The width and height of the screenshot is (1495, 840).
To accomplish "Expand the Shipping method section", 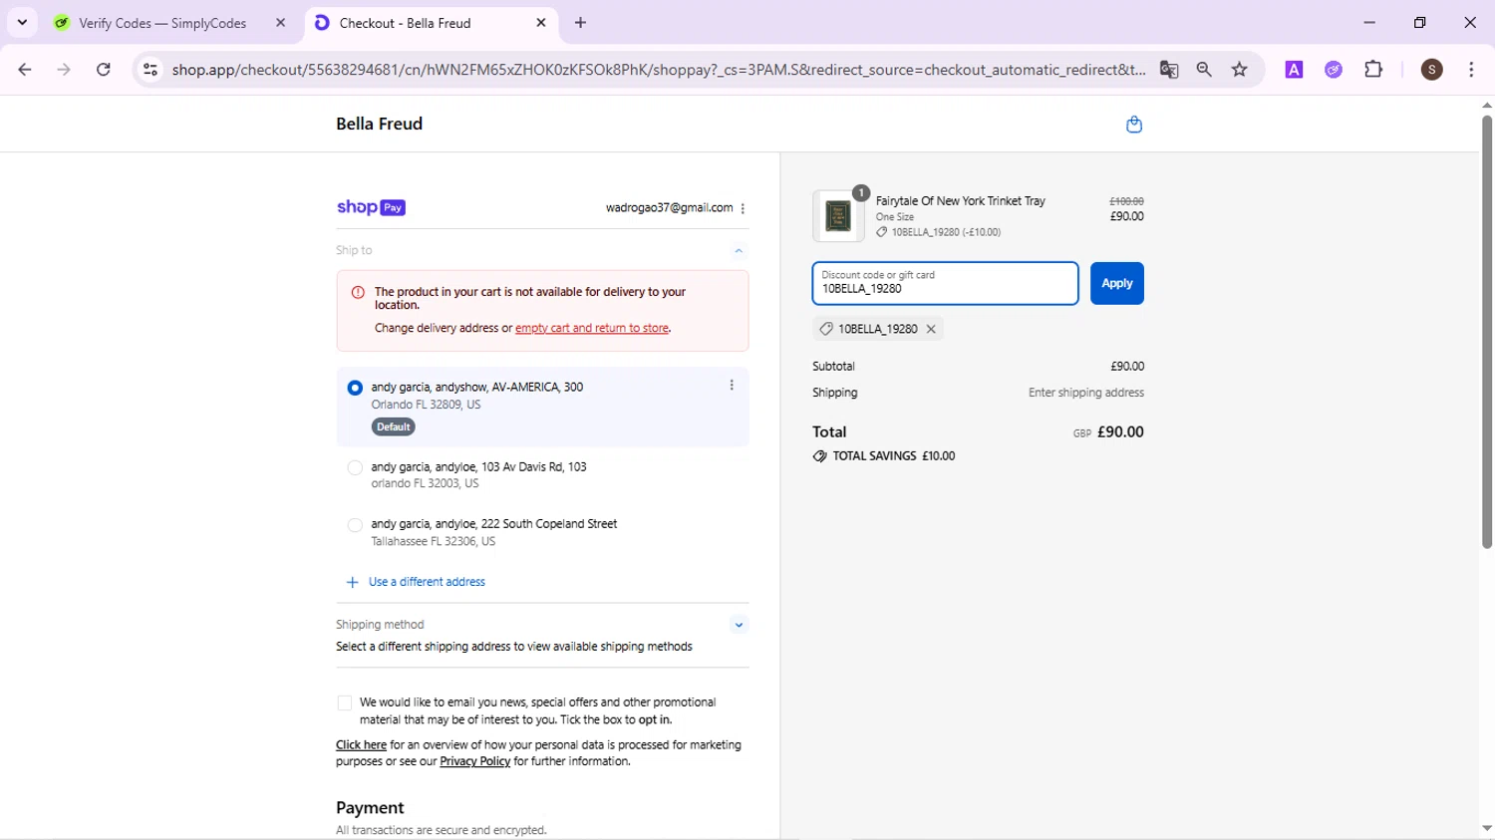I will pyautogui.click(x=739, y=626).
